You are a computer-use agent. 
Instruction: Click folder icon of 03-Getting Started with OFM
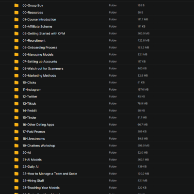pyautogui.click(x=16, y=33)
